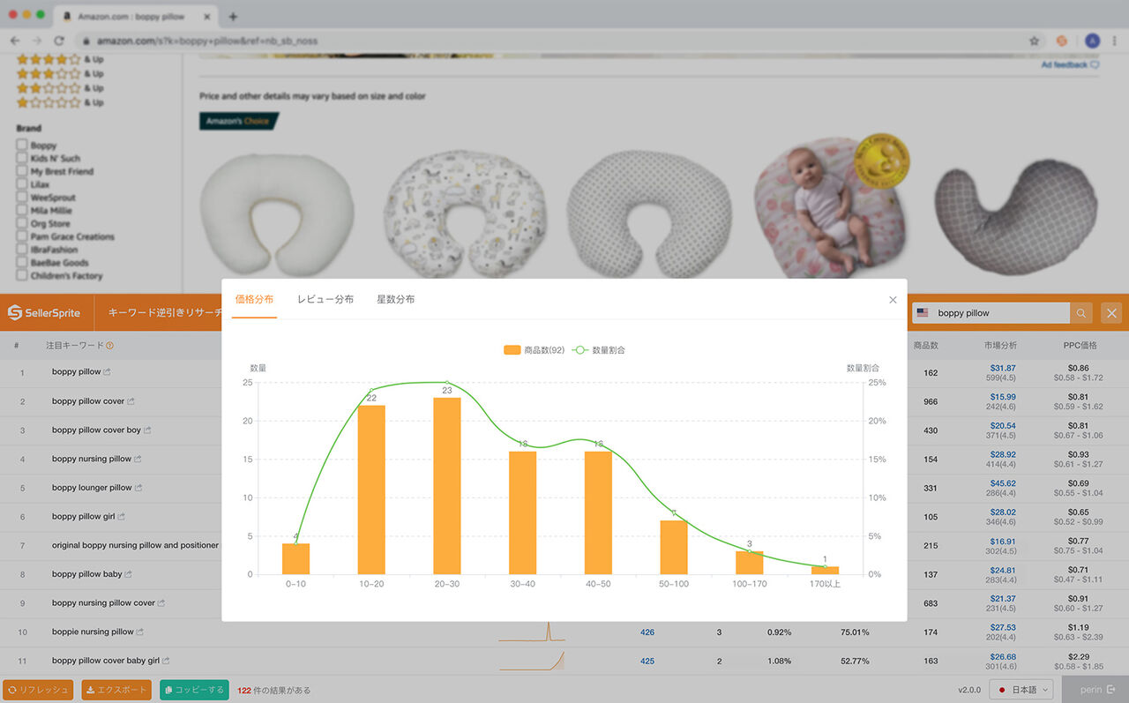Open the US flag marketplace selector
This screenshot has width=1129, height=703.
(923, 313)
